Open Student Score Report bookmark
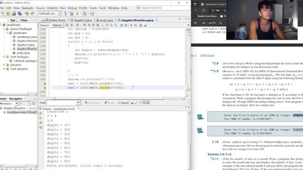 click(x=207, y=16)
